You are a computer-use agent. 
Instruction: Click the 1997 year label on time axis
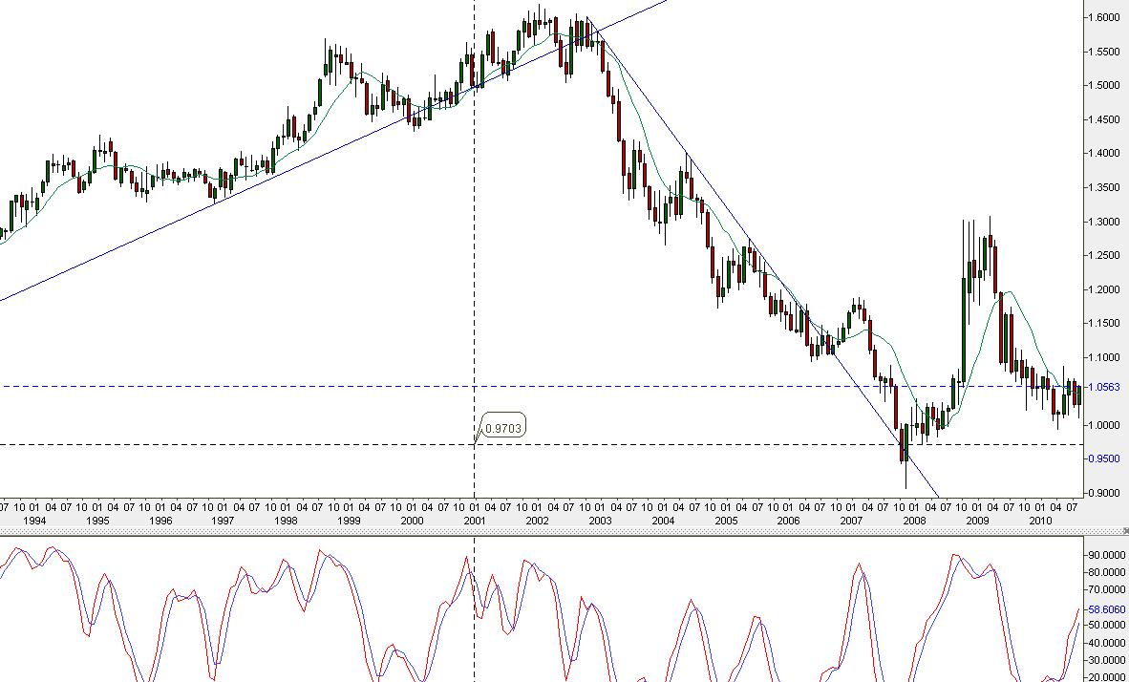click(224, 520)
